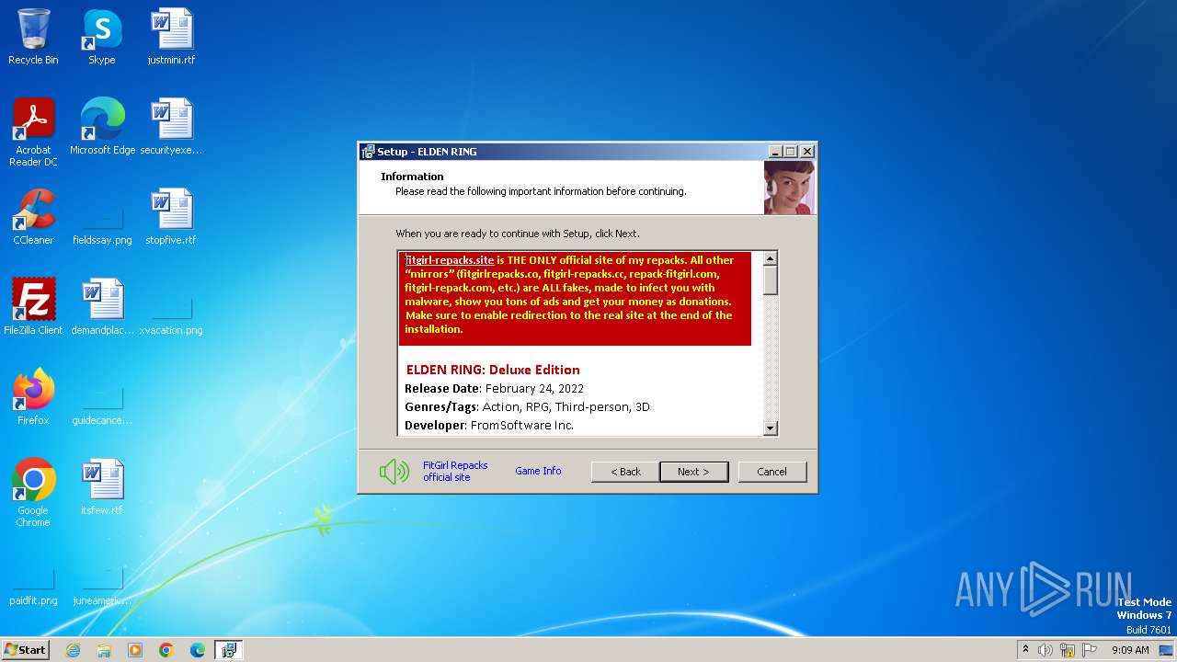
Task: Open Google Chrome desktop shortcut
Action: pyautogui.click(x=33, y=493)
